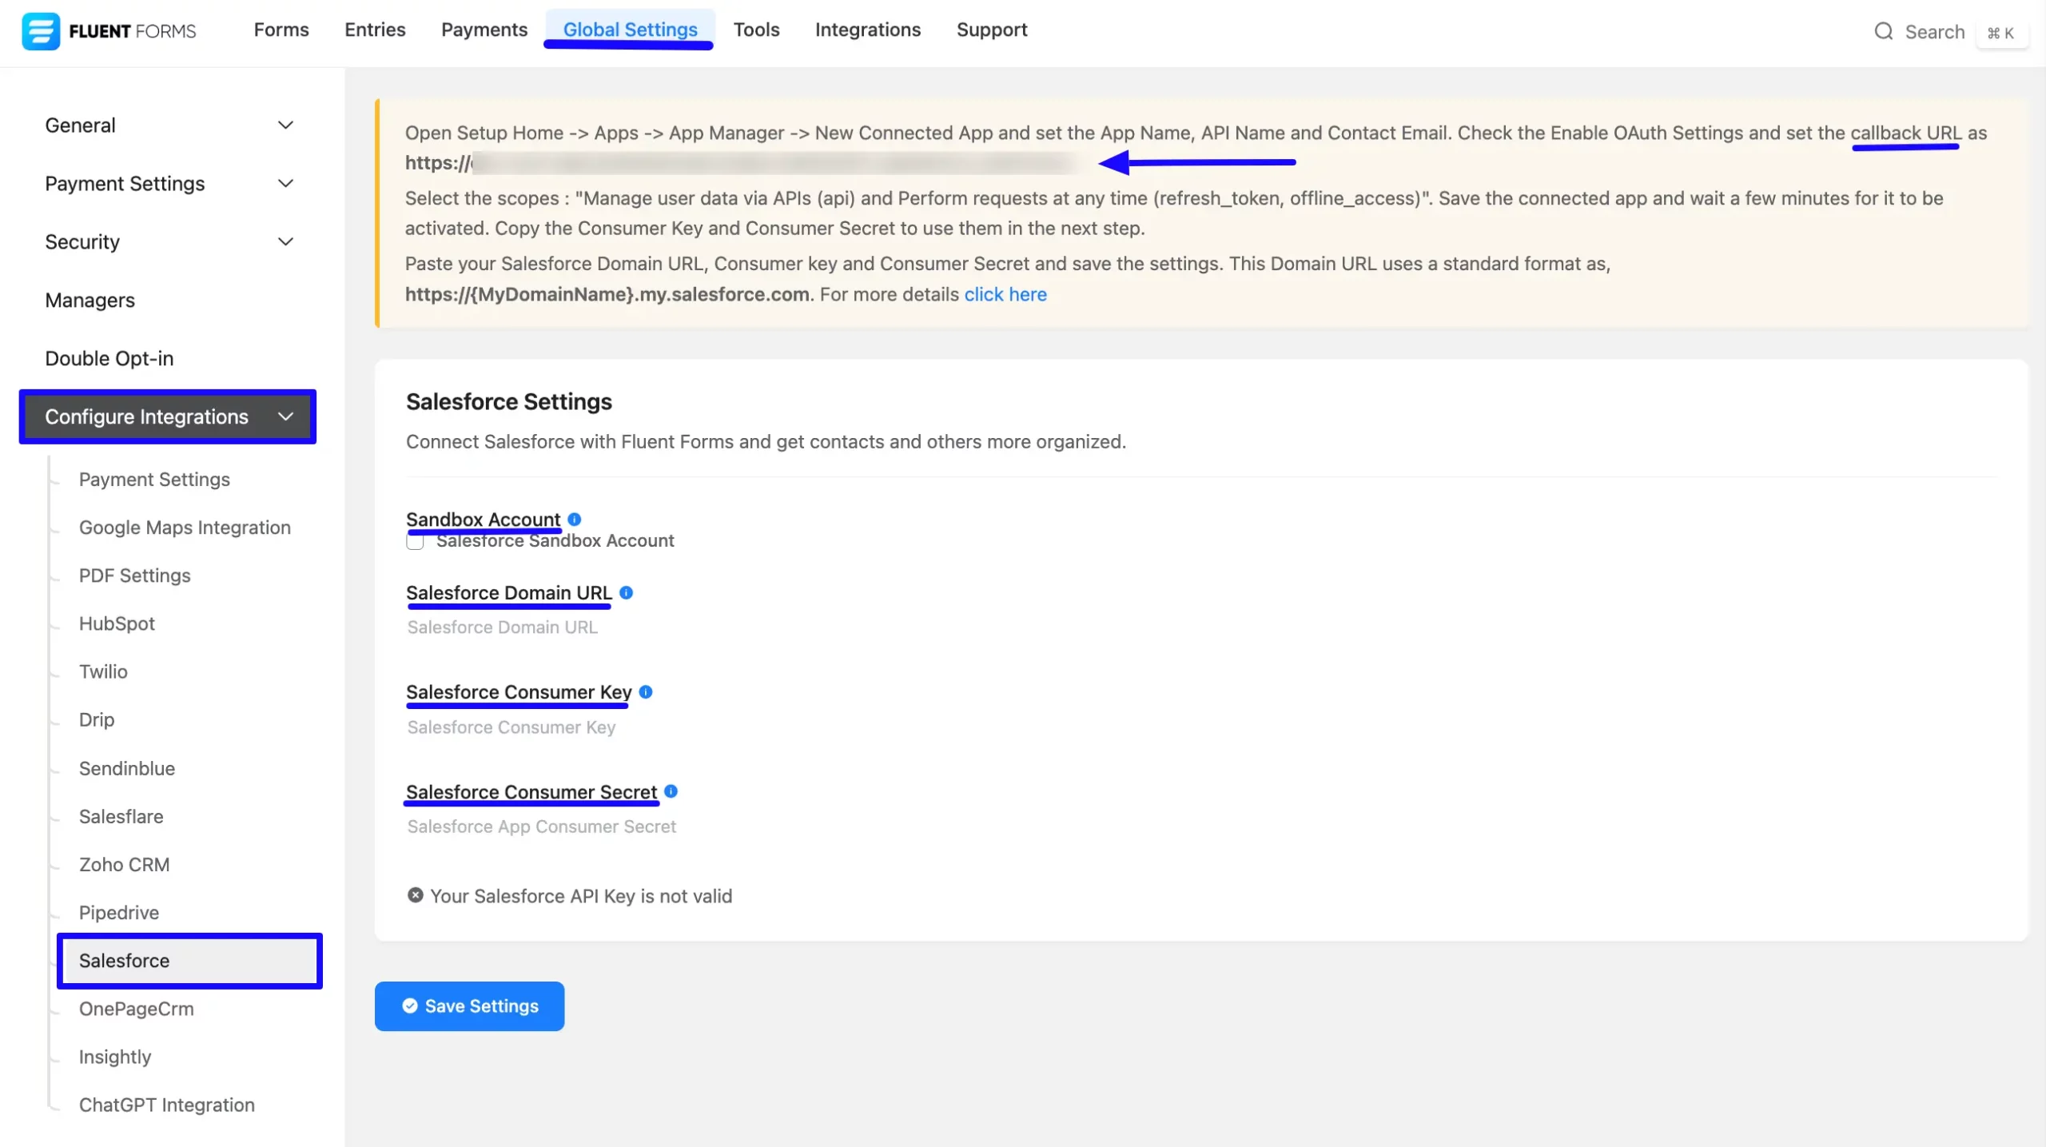Click 'Your Salesforce API Key is not valid' message
The height and width of the screenshot is (1147, 2046).
(x=581, y=896)
